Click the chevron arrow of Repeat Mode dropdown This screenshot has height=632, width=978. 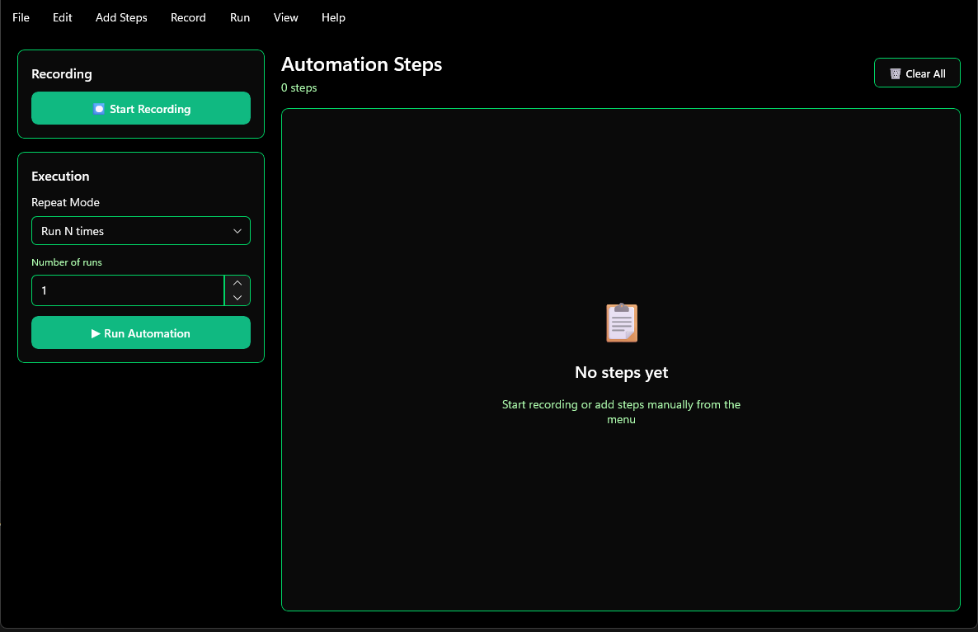tap(237, 231)
